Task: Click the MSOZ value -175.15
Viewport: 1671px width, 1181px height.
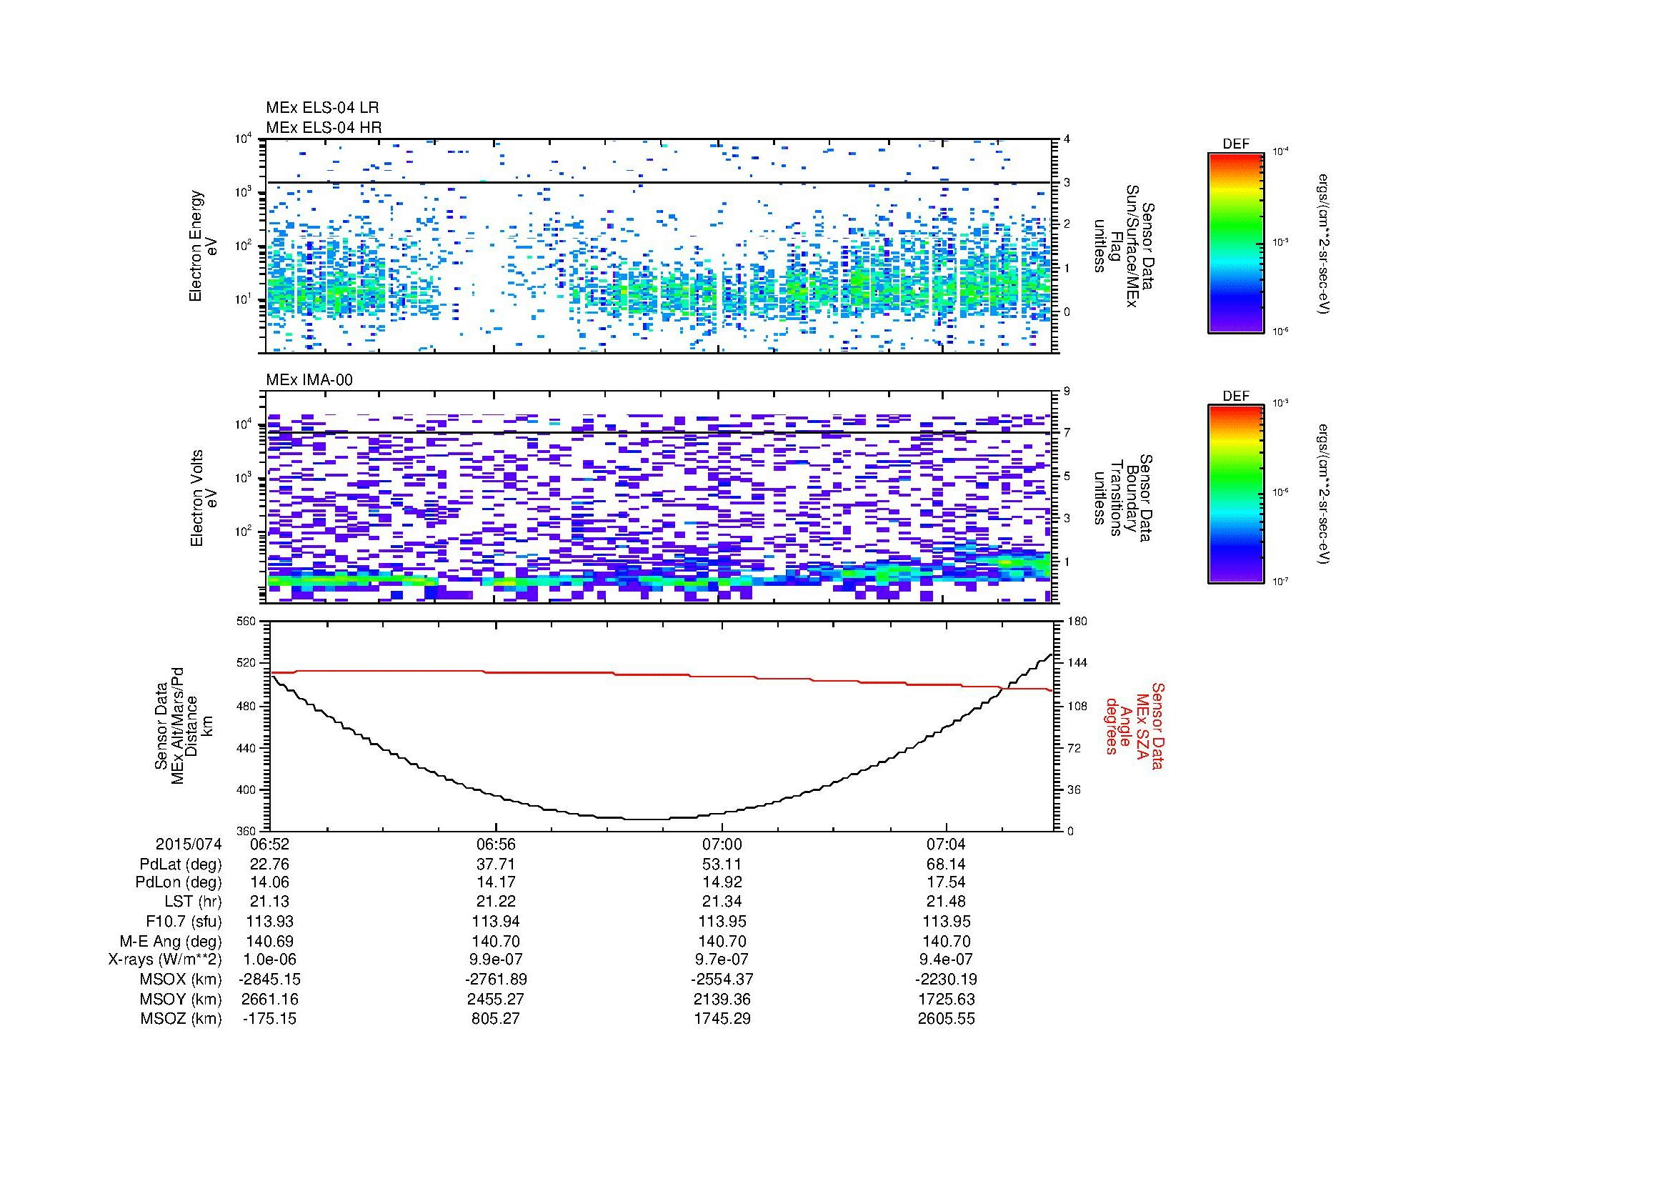Action: click(x=270, y=1018)
